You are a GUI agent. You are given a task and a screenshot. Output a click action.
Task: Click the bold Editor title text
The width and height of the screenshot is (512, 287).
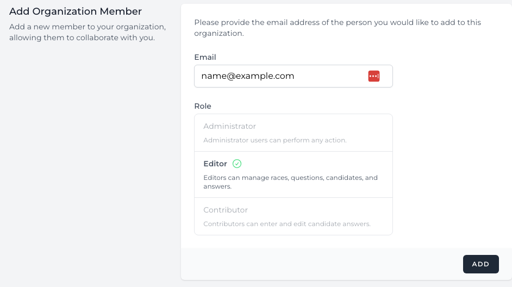[x=215, y=164]
